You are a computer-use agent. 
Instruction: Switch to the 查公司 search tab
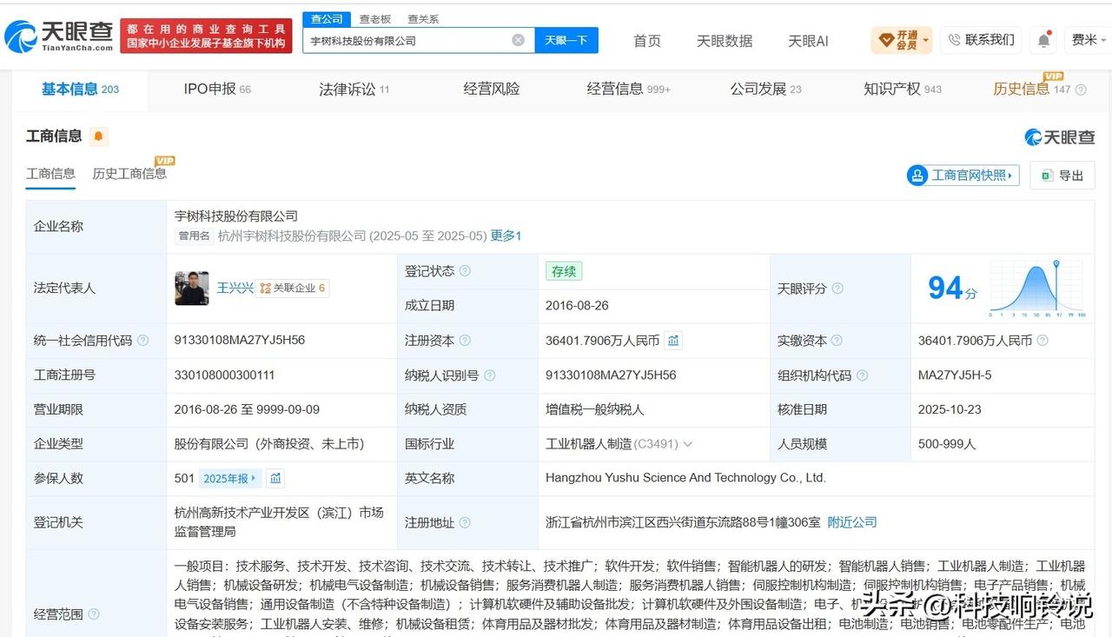click(x=327, y=19)
